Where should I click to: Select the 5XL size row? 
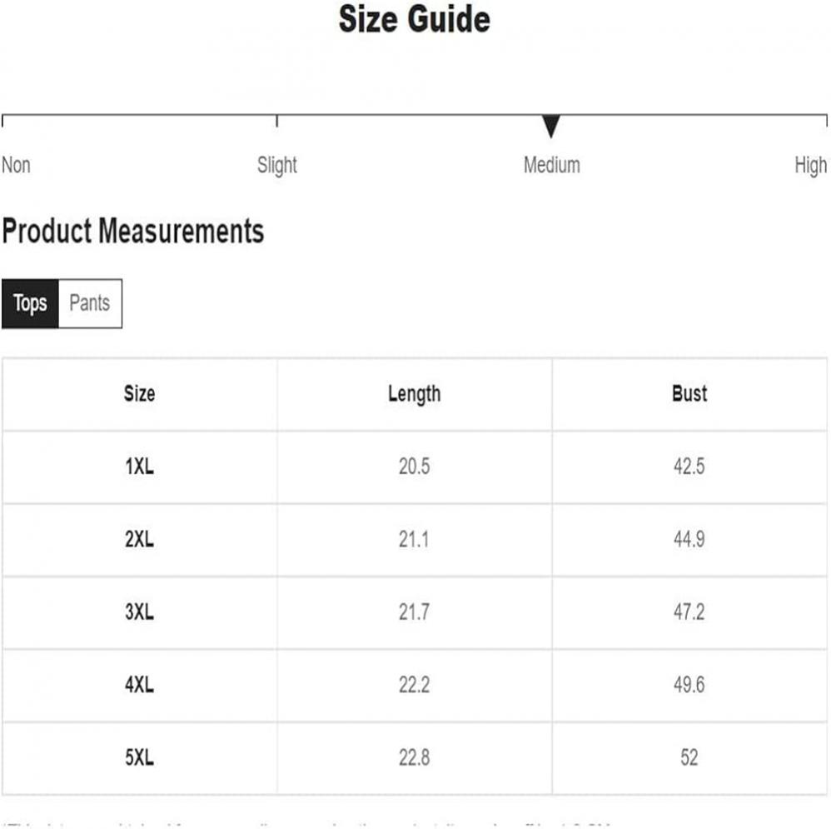[415, 757]
